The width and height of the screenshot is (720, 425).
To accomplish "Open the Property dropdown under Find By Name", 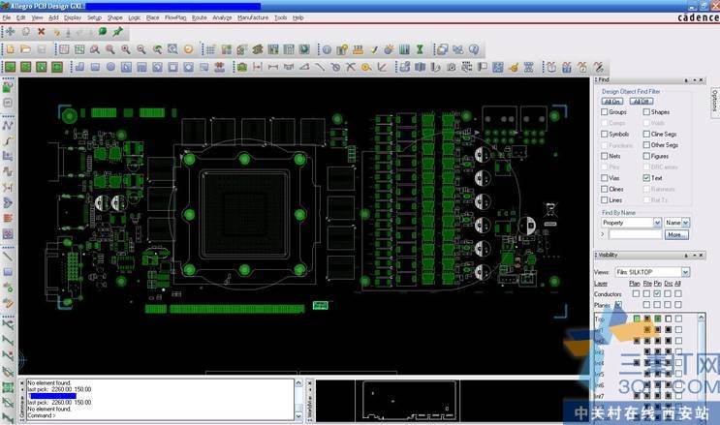I will point(657,223).
